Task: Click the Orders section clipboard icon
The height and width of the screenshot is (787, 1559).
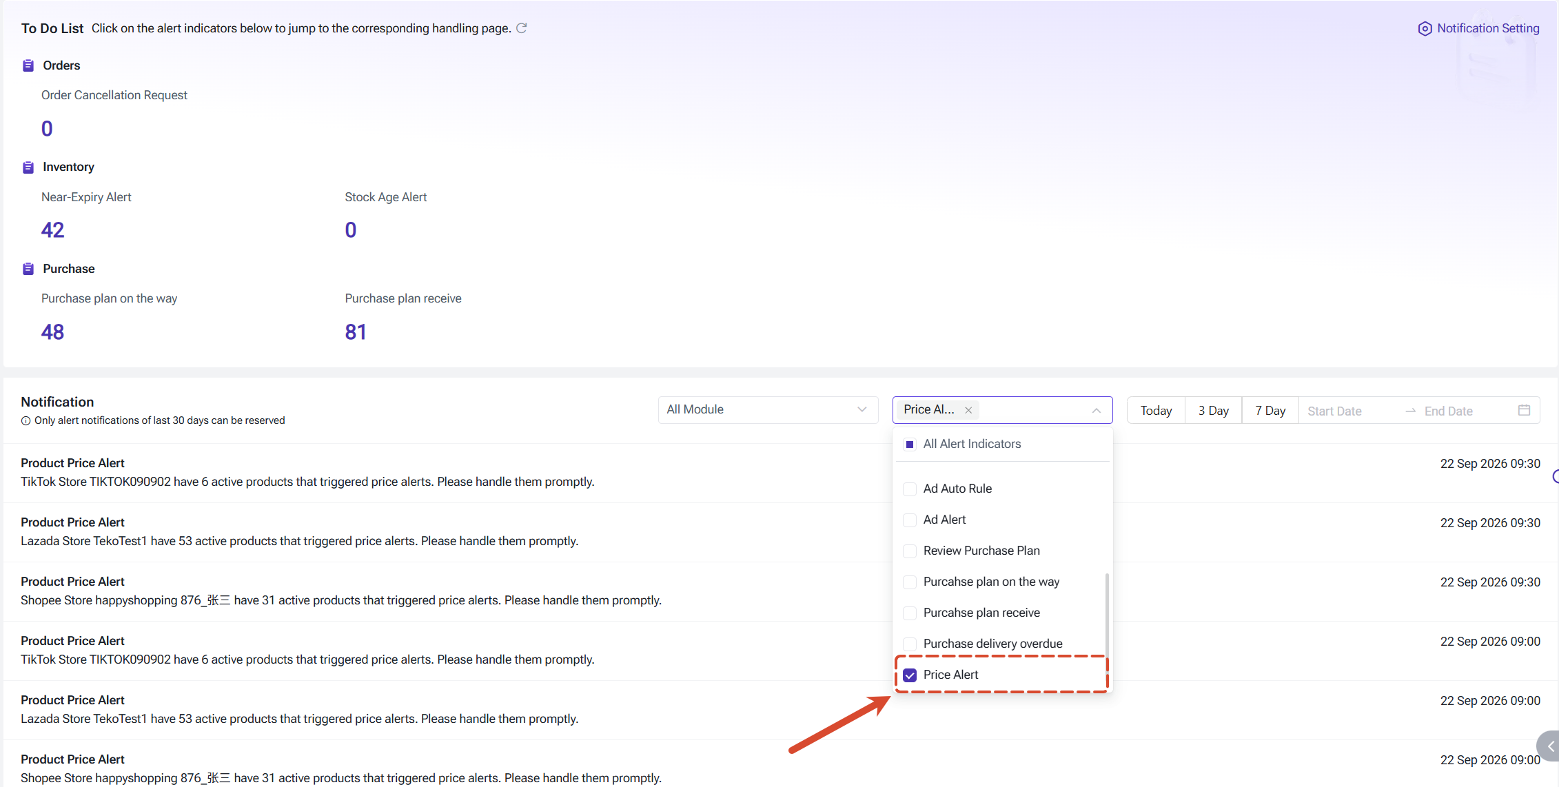Action: pyautogui.click(x=28, y=65)
